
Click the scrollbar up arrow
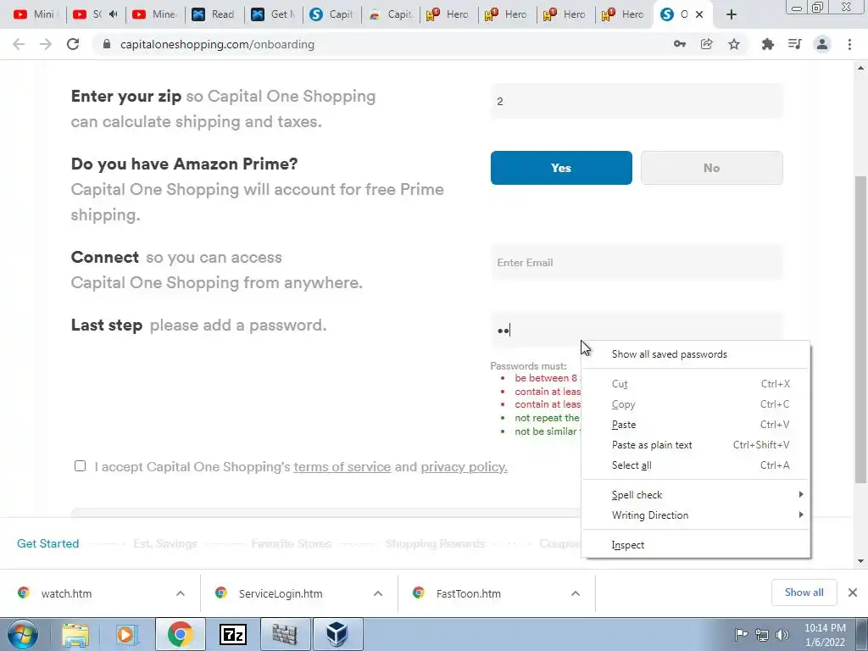(860, 68)
